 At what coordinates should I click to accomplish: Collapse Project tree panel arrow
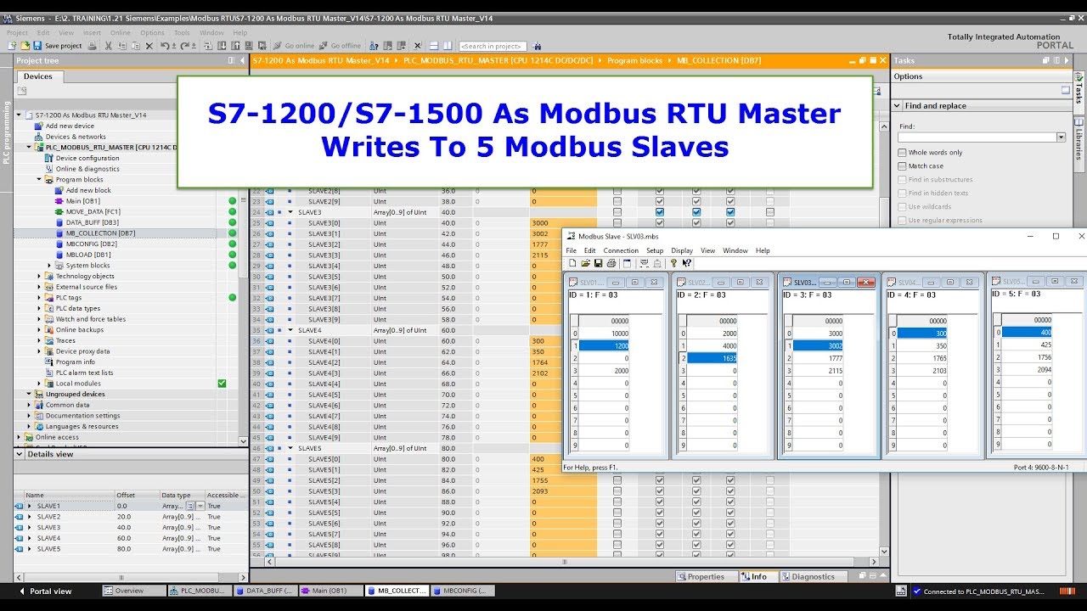242,60
